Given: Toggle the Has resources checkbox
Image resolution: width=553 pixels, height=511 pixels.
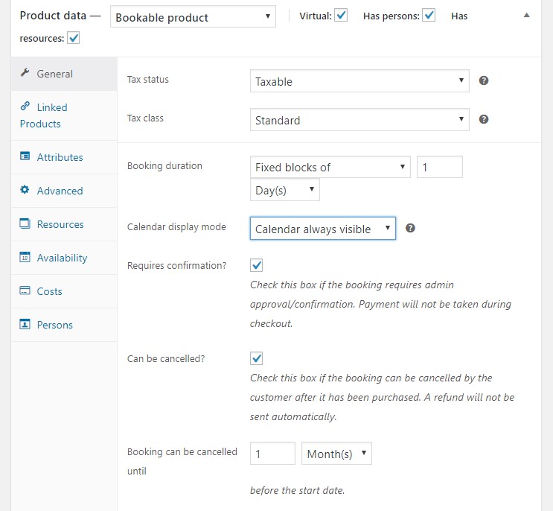Looking at the screenshot, I should point(74,38).
